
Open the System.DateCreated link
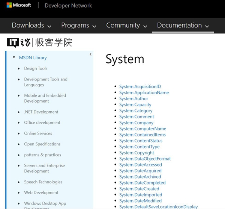pyautogui.click(x=139, y=189)
